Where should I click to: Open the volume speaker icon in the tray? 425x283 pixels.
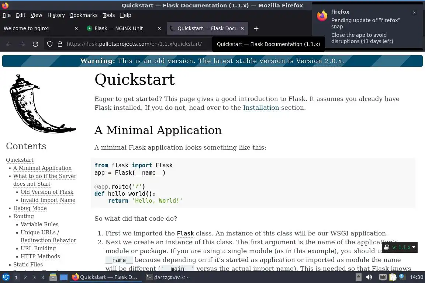pyautogui.click(x=369, y=277)
